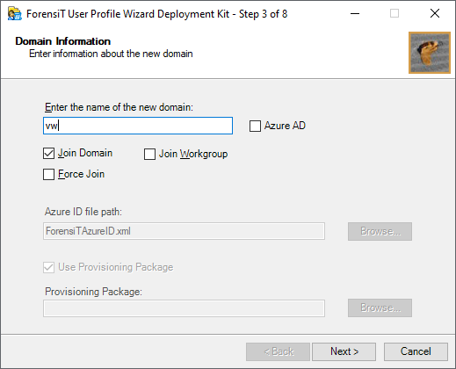Go to the next wizard step
Image resolution: width=456 pixels, height=369 pixels.
click(344, 351)
